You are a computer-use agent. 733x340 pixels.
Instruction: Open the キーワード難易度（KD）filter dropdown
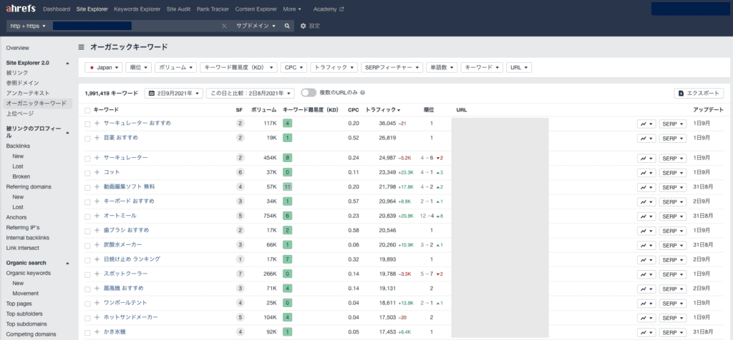click(x=238, y=68)
